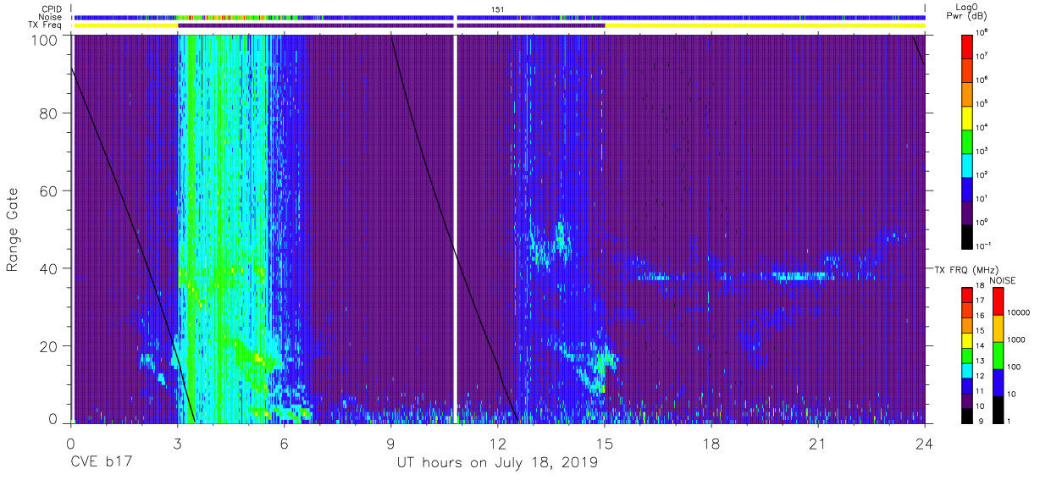Screen dimensions: 1040x480
Task: Click the 'TX Freq' row label at top
Action: pyautogui.click(x=47, y=25)
